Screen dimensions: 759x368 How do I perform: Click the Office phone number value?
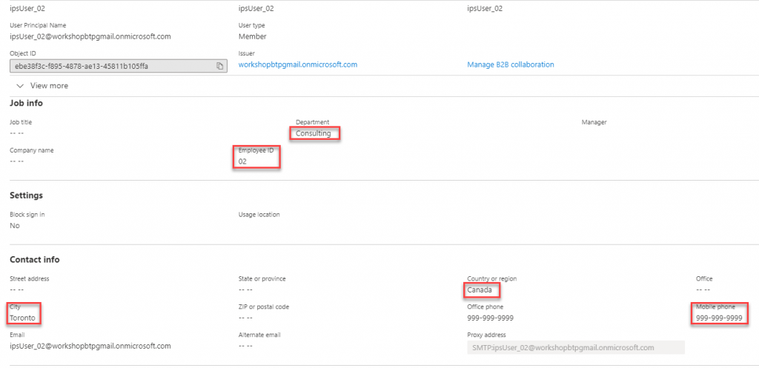tap(491, 318)
